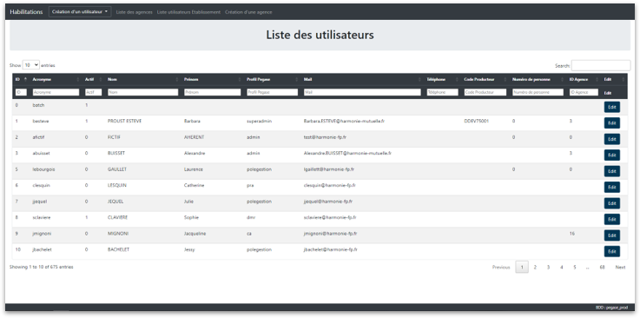Open the Création d'un utilisateur dropdown
The image size is (640, 318).
click(80, 12)
